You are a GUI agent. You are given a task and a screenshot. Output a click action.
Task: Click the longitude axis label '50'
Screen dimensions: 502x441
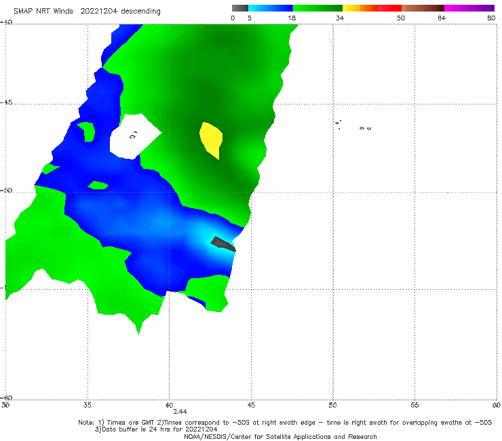point(332,405)
